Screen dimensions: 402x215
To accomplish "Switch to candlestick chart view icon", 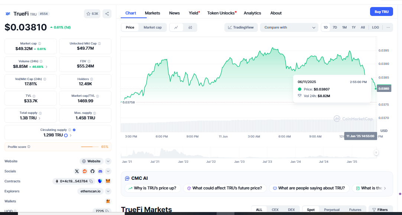I will tap(190, 27).
